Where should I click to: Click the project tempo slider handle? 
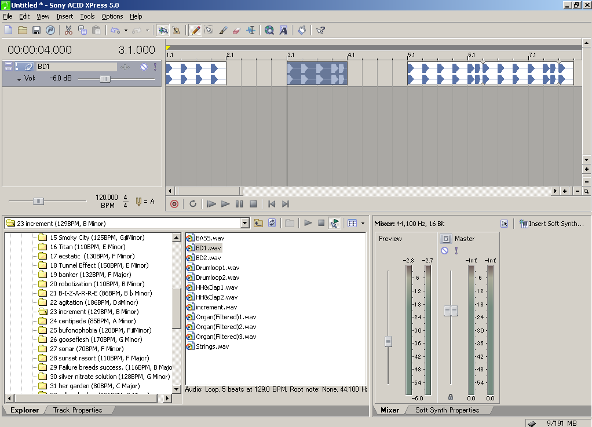point(38,201)
